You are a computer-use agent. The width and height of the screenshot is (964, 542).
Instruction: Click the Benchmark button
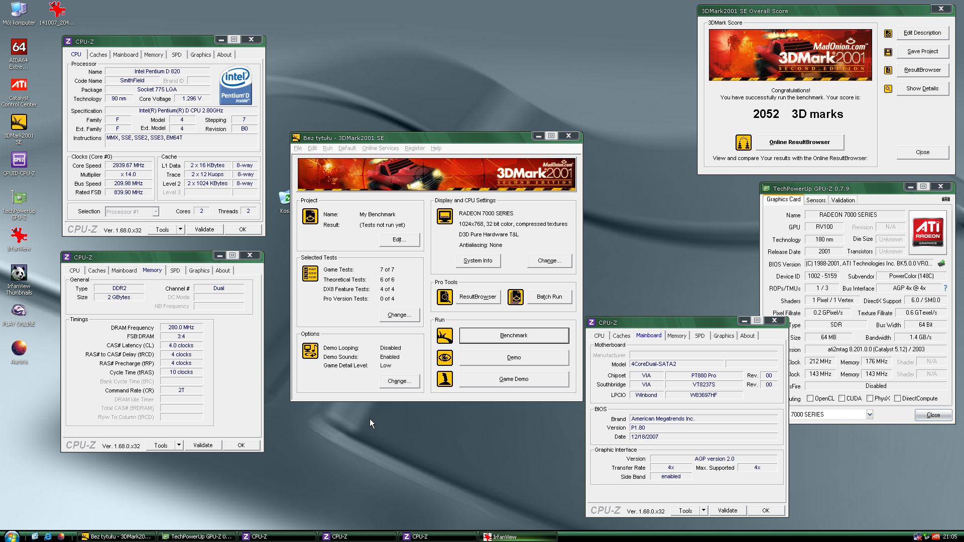(514, 336)
